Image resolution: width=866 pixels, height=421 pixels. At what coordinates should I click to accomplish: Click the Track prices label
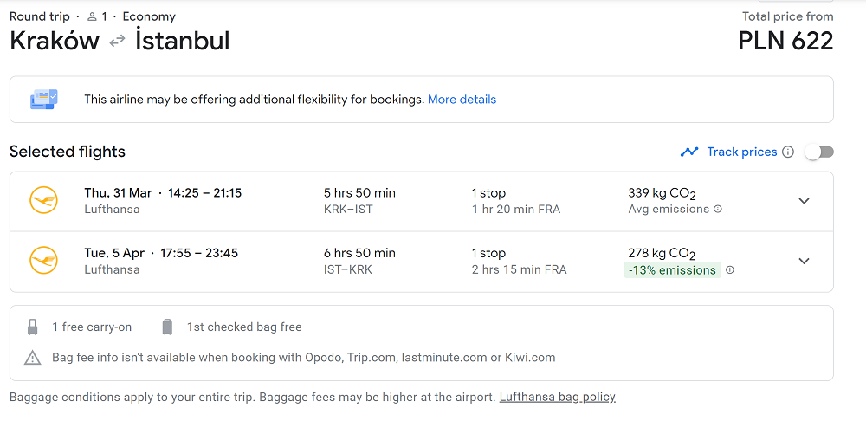[x=742, y=152]
